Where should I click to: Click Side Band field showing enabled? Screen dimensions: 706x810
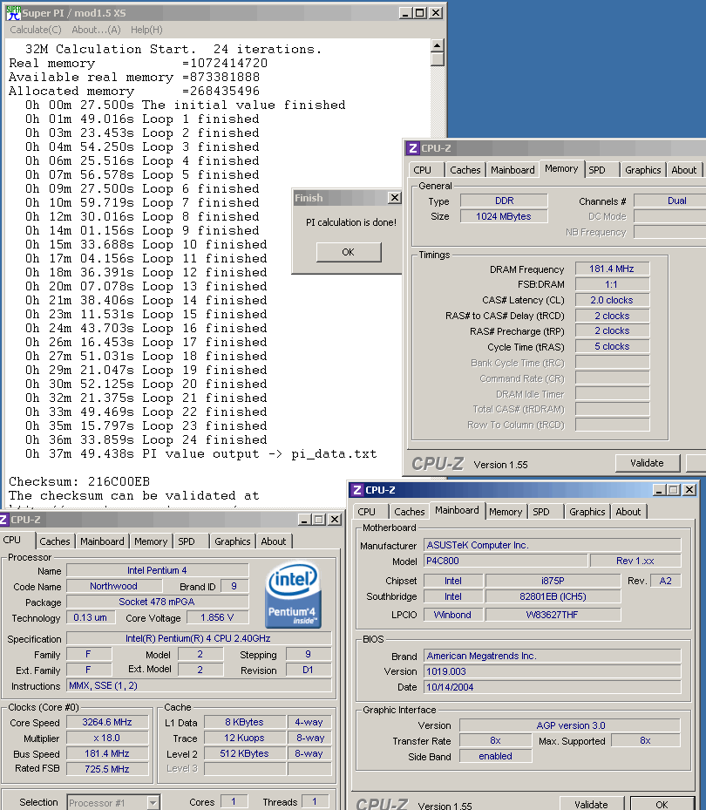pyautogui.click(x=496, y=756)
